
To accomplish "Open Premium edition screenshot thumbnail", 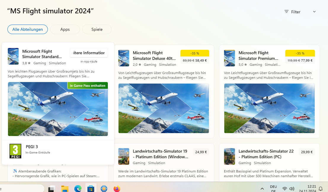I will pos(269,108).
